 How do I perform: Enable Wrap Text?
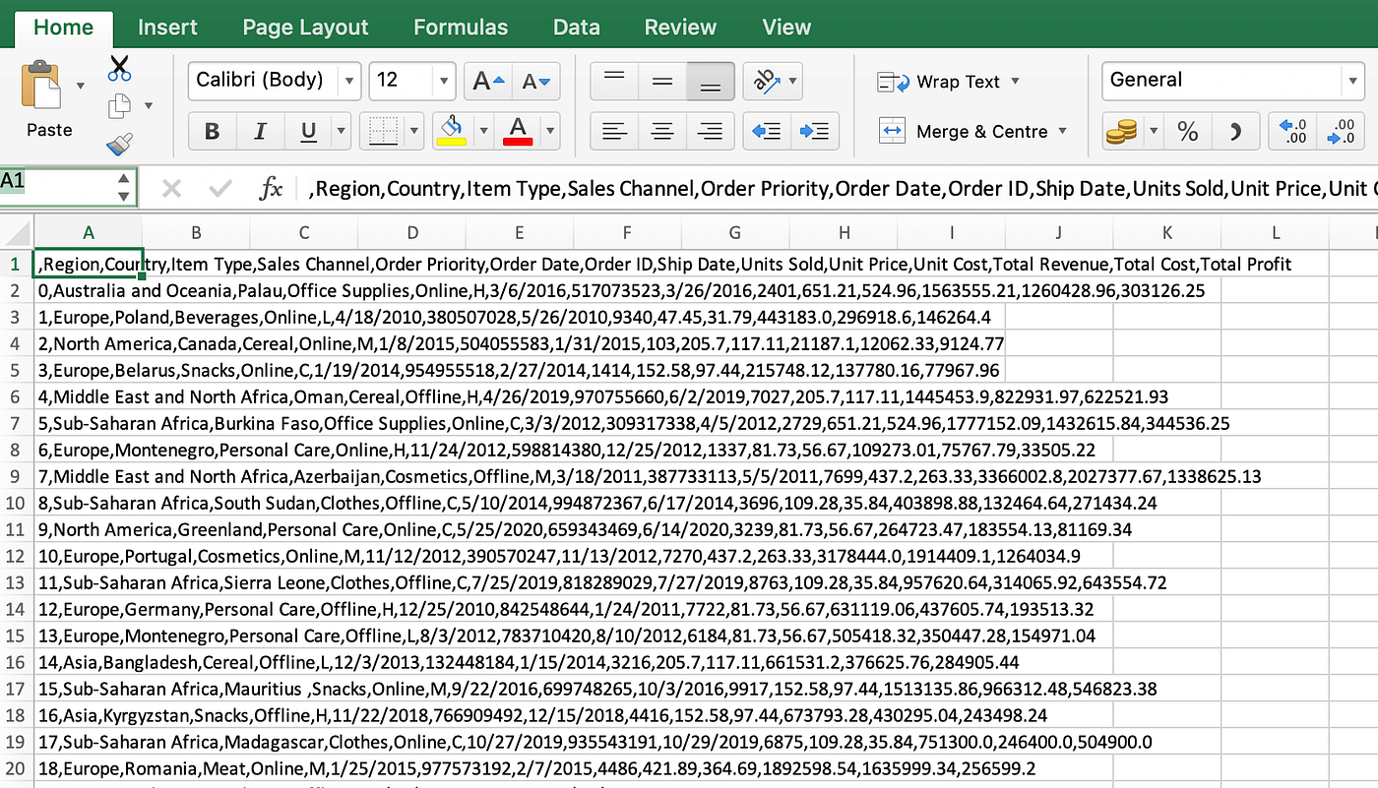tap(947, 82)
